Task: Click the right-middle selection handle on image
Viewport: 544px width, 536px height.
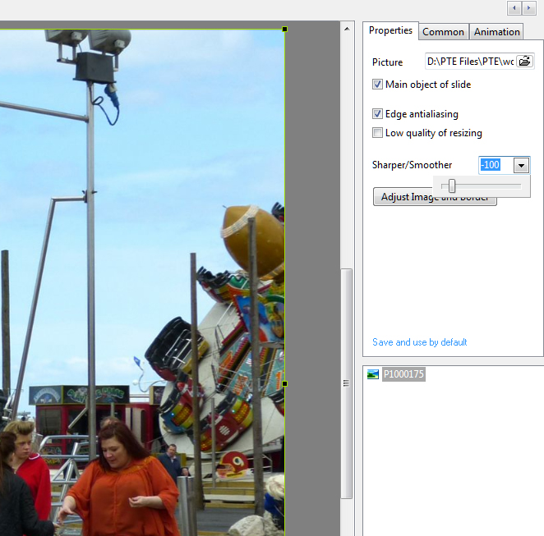Action: pos(285,383)
